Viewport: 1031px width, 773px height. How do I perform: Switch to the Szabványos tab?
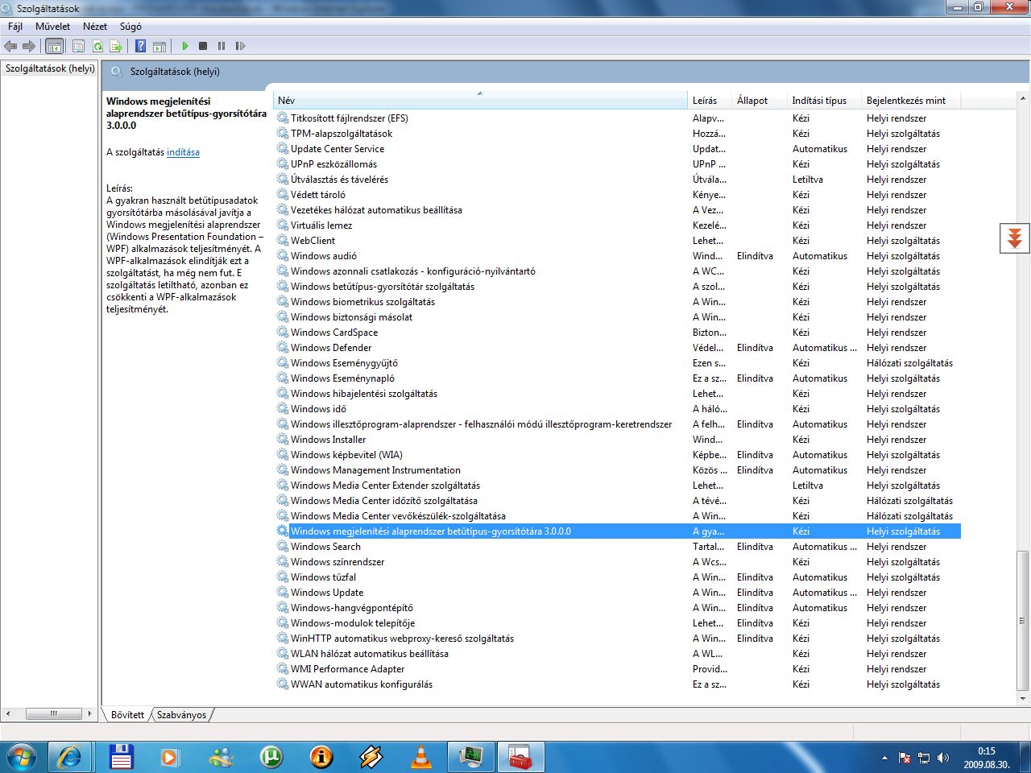[x=181, y=715]
